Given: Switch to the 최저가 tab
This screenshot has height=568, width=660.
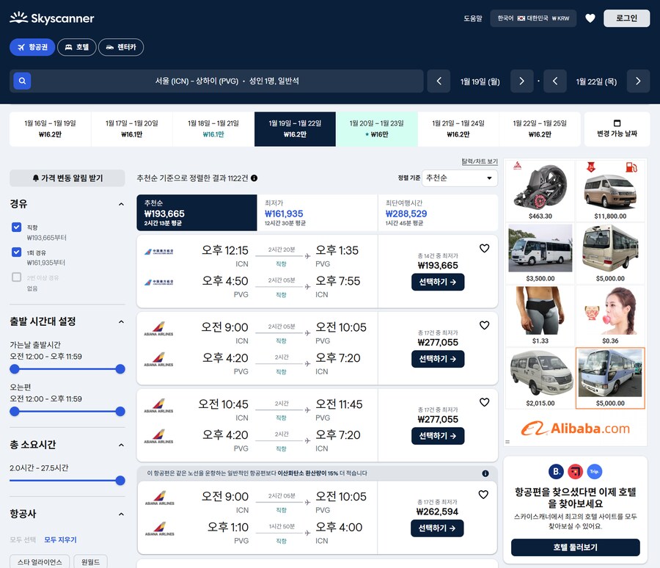Looking at the screenshot, I should tap(316, 213).
